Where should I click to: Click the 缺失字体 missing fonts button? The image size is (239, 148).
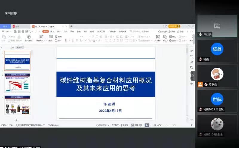point(54,125)
